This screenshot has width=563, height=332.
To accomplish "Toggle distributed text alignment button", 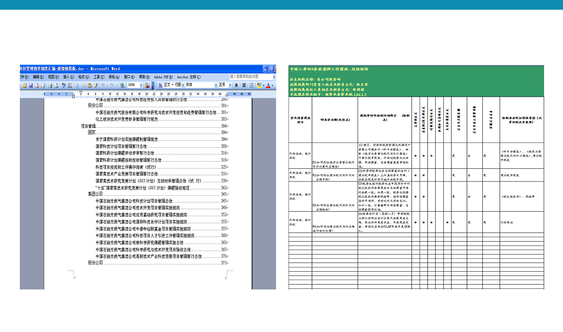I will 244,86.
